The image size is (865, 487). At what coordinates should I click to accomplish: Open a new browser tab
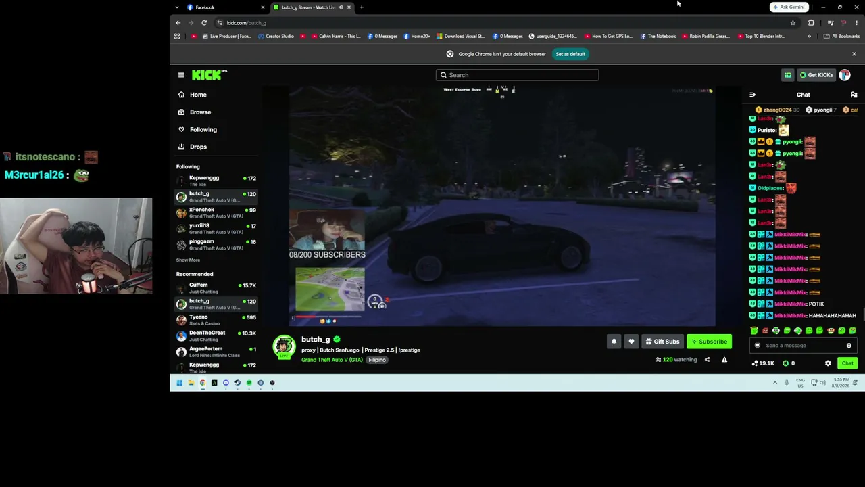point(362,7)
